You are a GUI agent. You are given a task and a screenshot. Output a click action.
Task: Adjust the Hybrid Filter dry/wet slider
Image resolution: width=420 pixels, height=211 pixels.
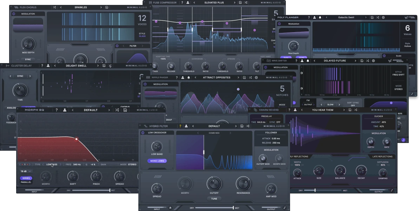pyautogui.click(x=214, y=208)
